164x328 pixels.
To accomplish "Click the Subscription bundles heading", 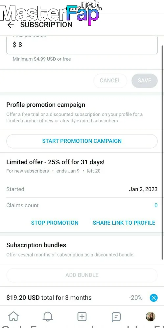I will [x=36, y=245].
